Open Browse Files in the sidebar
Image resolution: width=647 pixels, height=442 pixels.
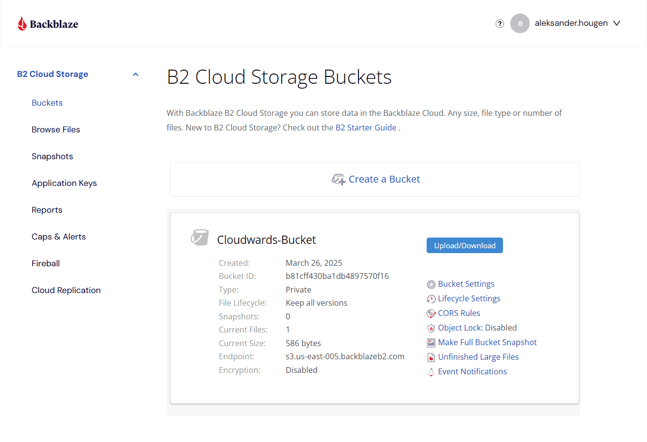56,129
